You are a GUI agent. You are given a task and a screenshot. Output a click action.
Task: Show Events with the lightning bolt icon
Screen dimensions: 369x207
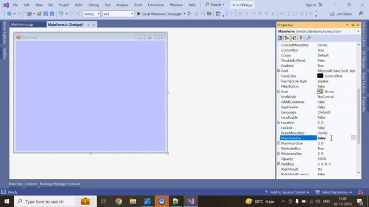click(301, 38)
